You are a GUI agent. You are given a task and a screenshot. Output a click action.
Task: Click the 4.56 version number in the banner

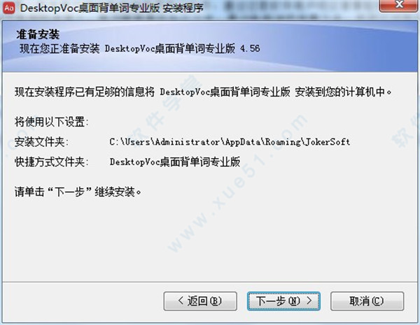pyautogui.click(x=250, y=49)
